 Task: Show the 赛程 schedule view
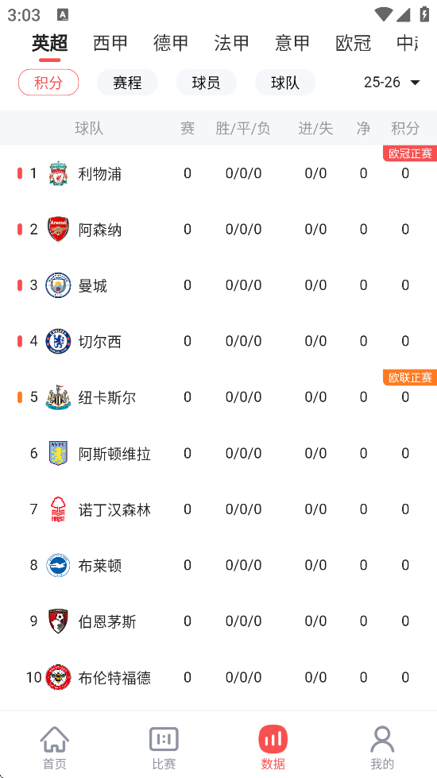tap(127, 83)
